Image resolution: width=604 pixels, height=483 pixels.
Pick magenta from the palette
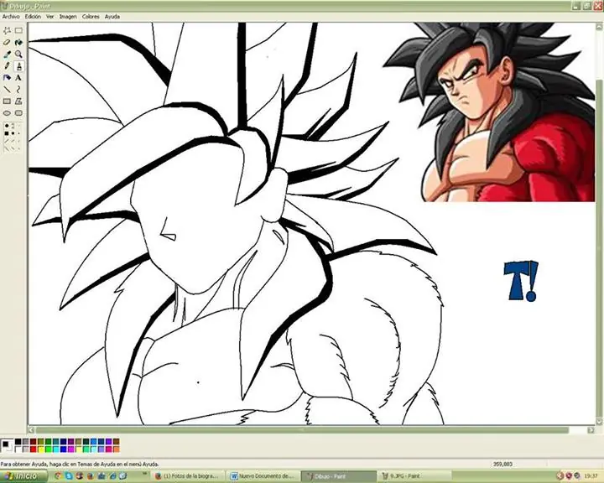pos(70,449)
